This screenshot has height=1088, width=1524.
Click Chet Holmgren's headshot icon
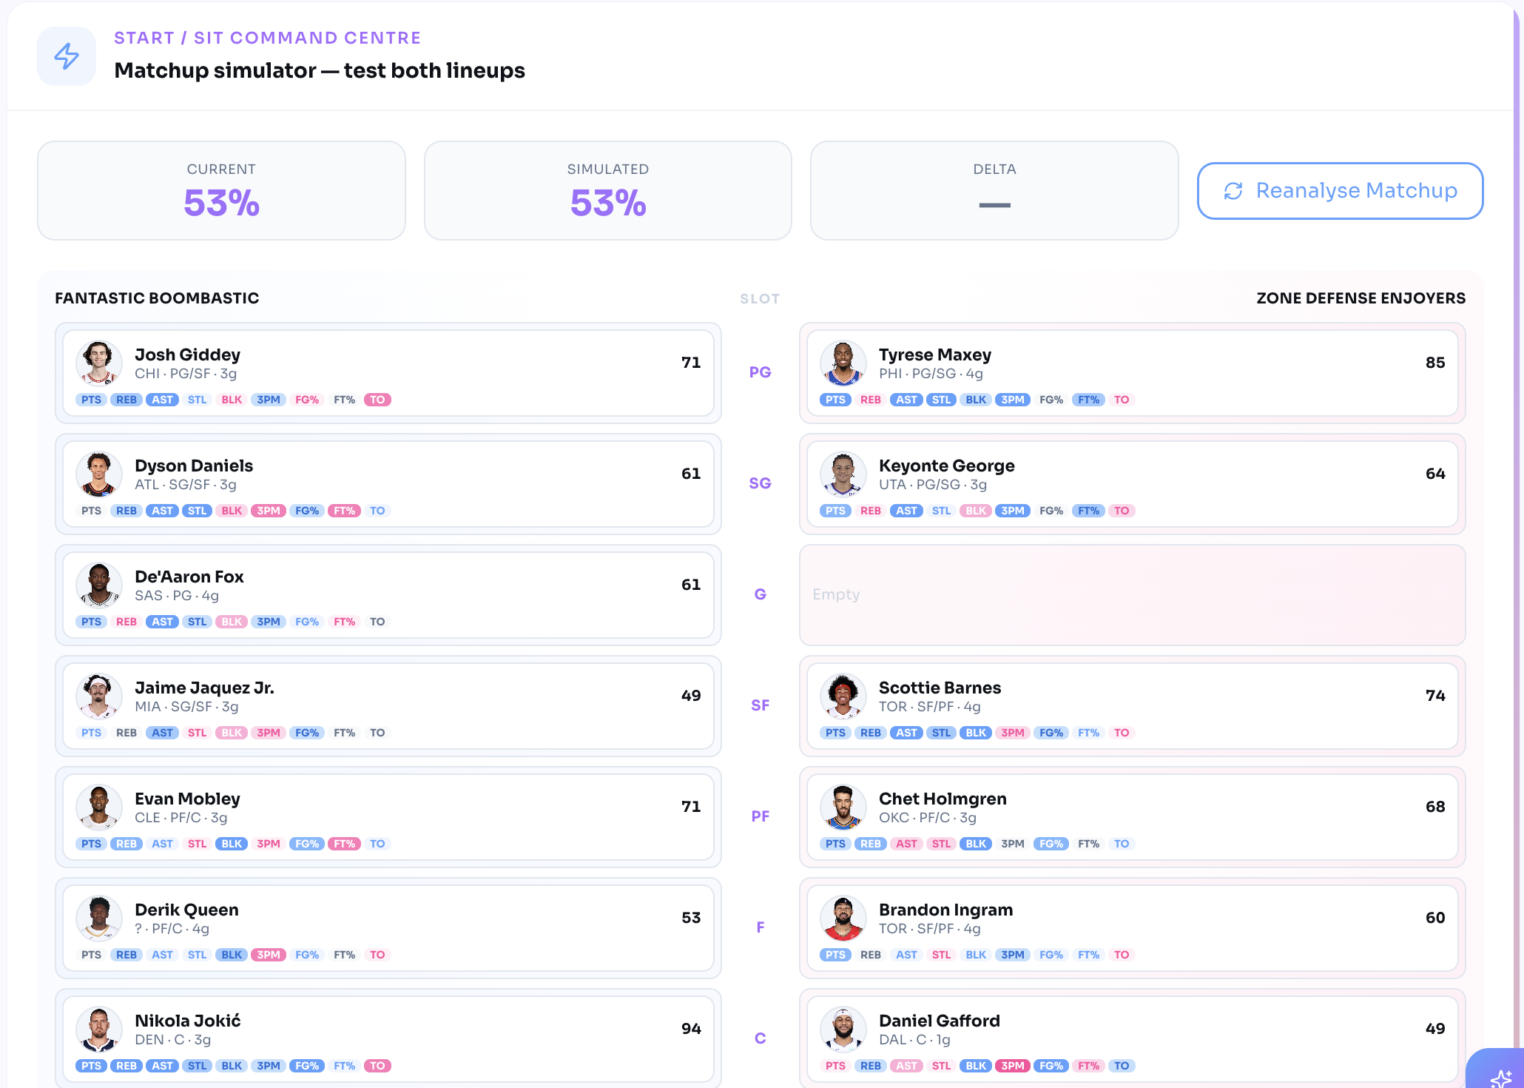pos(843,807)
